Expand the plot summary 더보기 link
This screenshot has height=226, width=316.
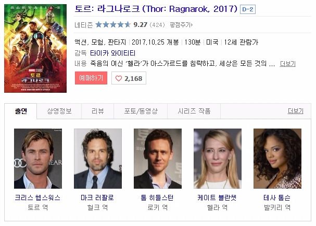287,64
